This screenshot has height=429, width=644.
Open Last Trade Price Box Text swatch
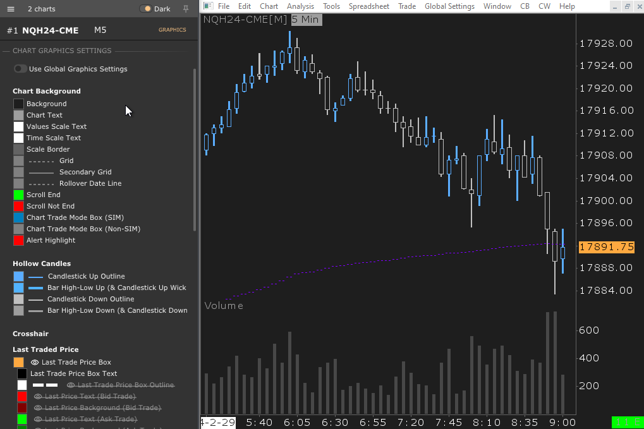[x=21, y=373]
